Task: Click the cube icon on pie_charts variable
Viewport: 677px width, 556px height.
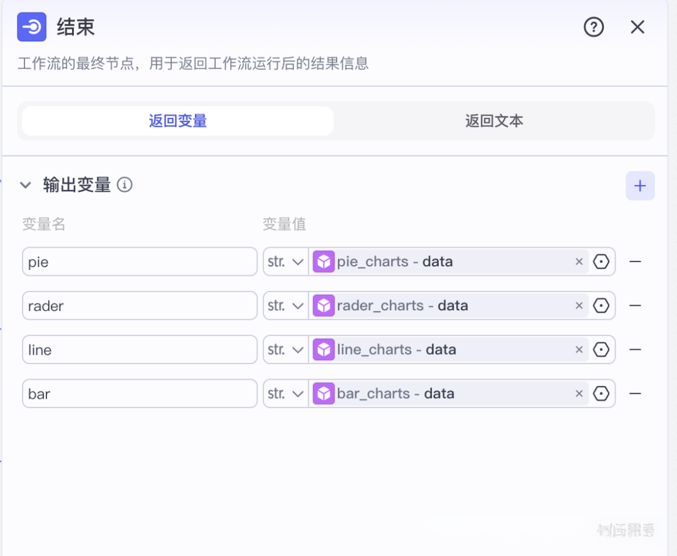Action: 323,261
